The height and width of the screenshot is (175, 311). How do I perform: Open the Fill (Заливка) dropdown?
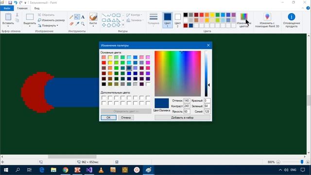click(135, 20)
